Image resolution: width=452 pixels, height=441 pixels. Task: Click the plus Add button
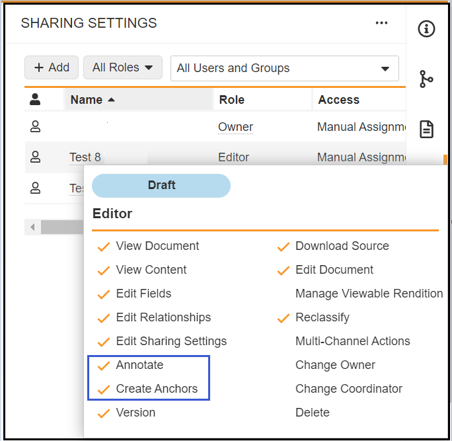click(52, 67)
